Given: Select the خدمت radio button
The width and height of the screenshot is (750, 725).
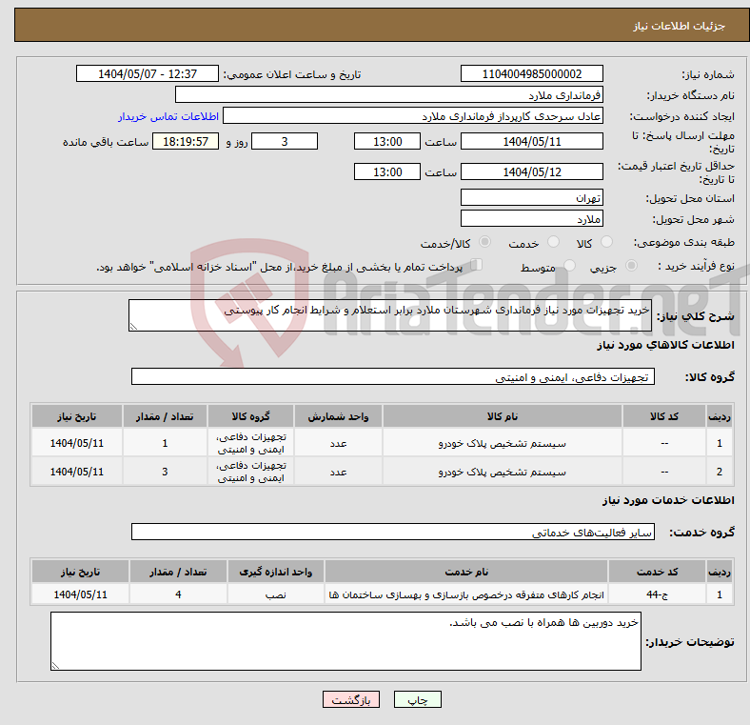Looking at the screenshot, I should coord(553,242).
